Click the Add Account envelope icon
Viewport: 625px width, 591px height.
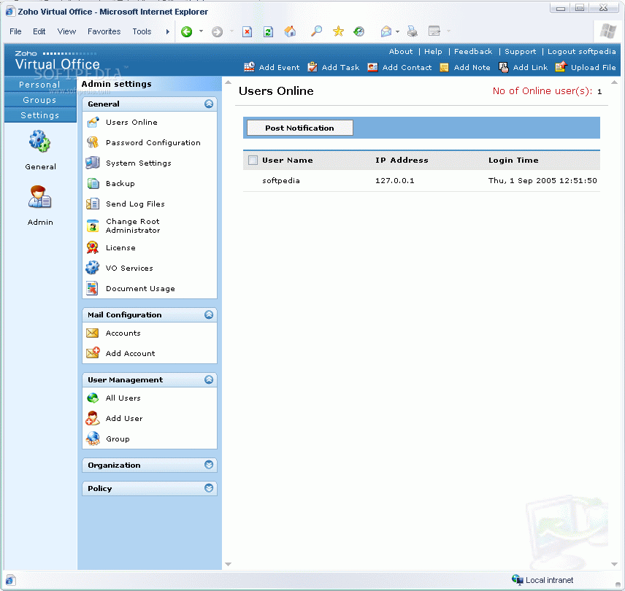pyautogui.click(x=93, y=353)
